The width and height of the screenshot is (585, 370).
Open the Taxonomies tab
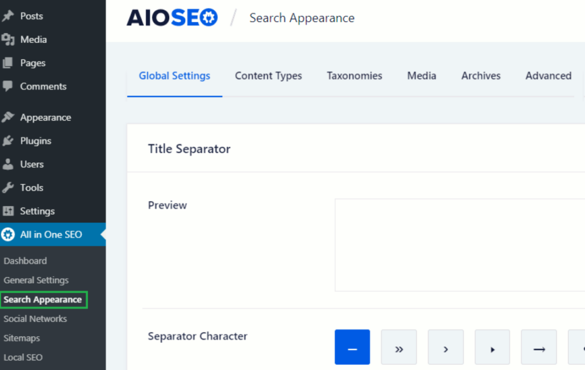click(354, 75)
